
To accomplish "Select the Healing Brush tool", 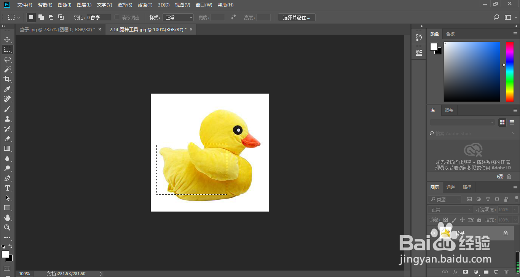I will click(7, 99).
